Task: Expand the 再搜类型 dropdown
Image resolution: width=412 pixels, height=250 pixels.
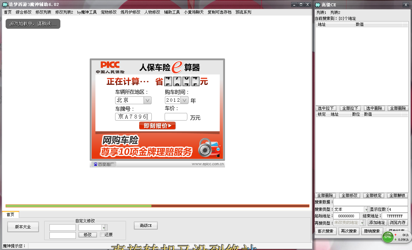Action: coord(363,223)
